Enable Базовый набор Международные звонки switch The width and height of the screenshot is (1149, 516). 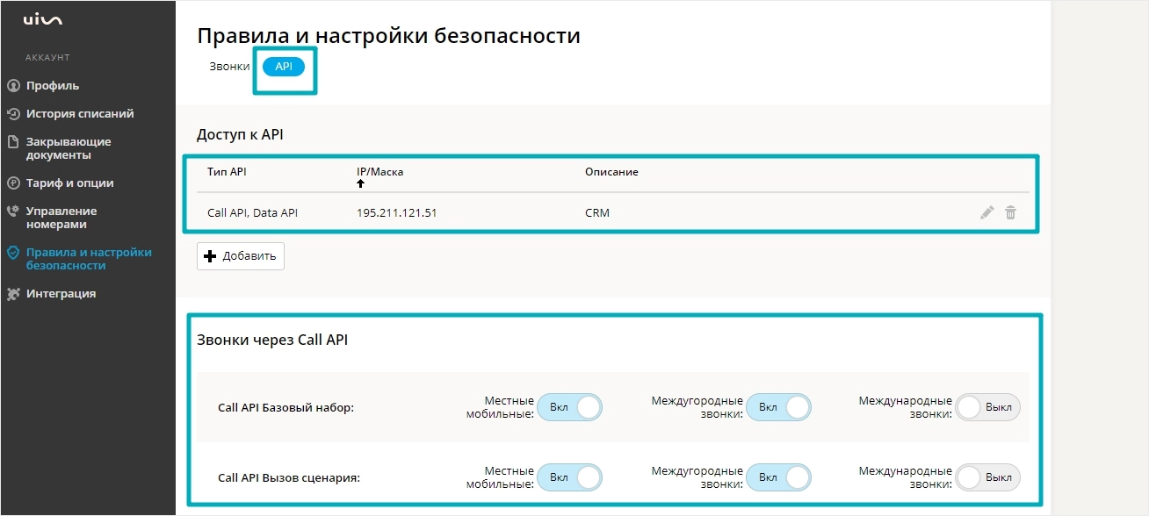[x=987, y=407]
